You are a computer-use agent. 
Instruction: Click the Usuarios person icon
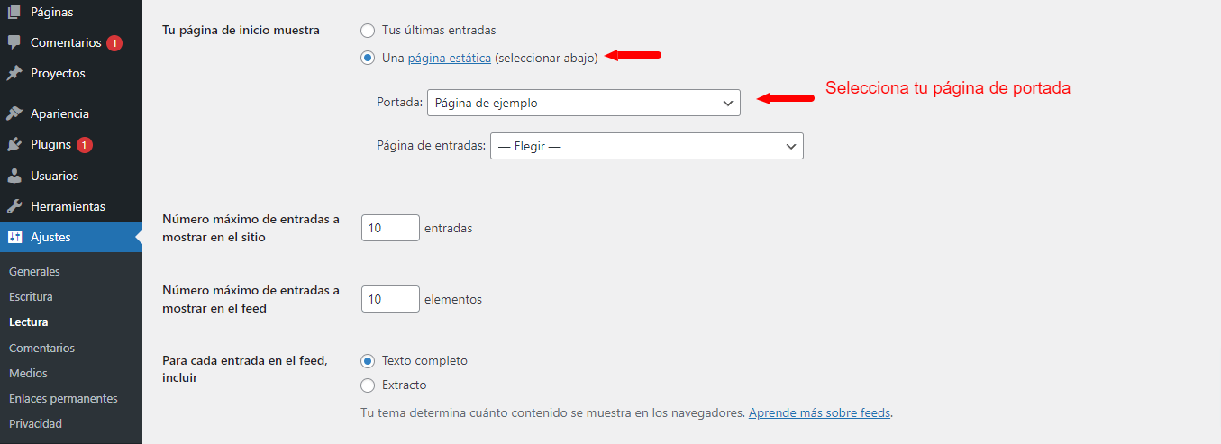coord(14,176)
